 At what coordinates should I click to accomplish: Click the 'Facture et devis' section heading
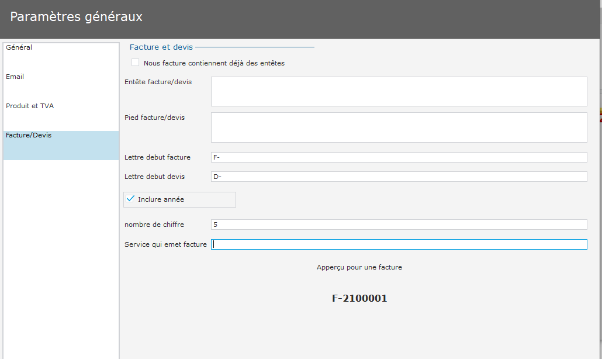click(161, 47)
